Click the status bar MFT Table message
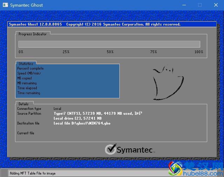This screenshot has width=224, height=177. pyautogui.click(x=33, y=173)
